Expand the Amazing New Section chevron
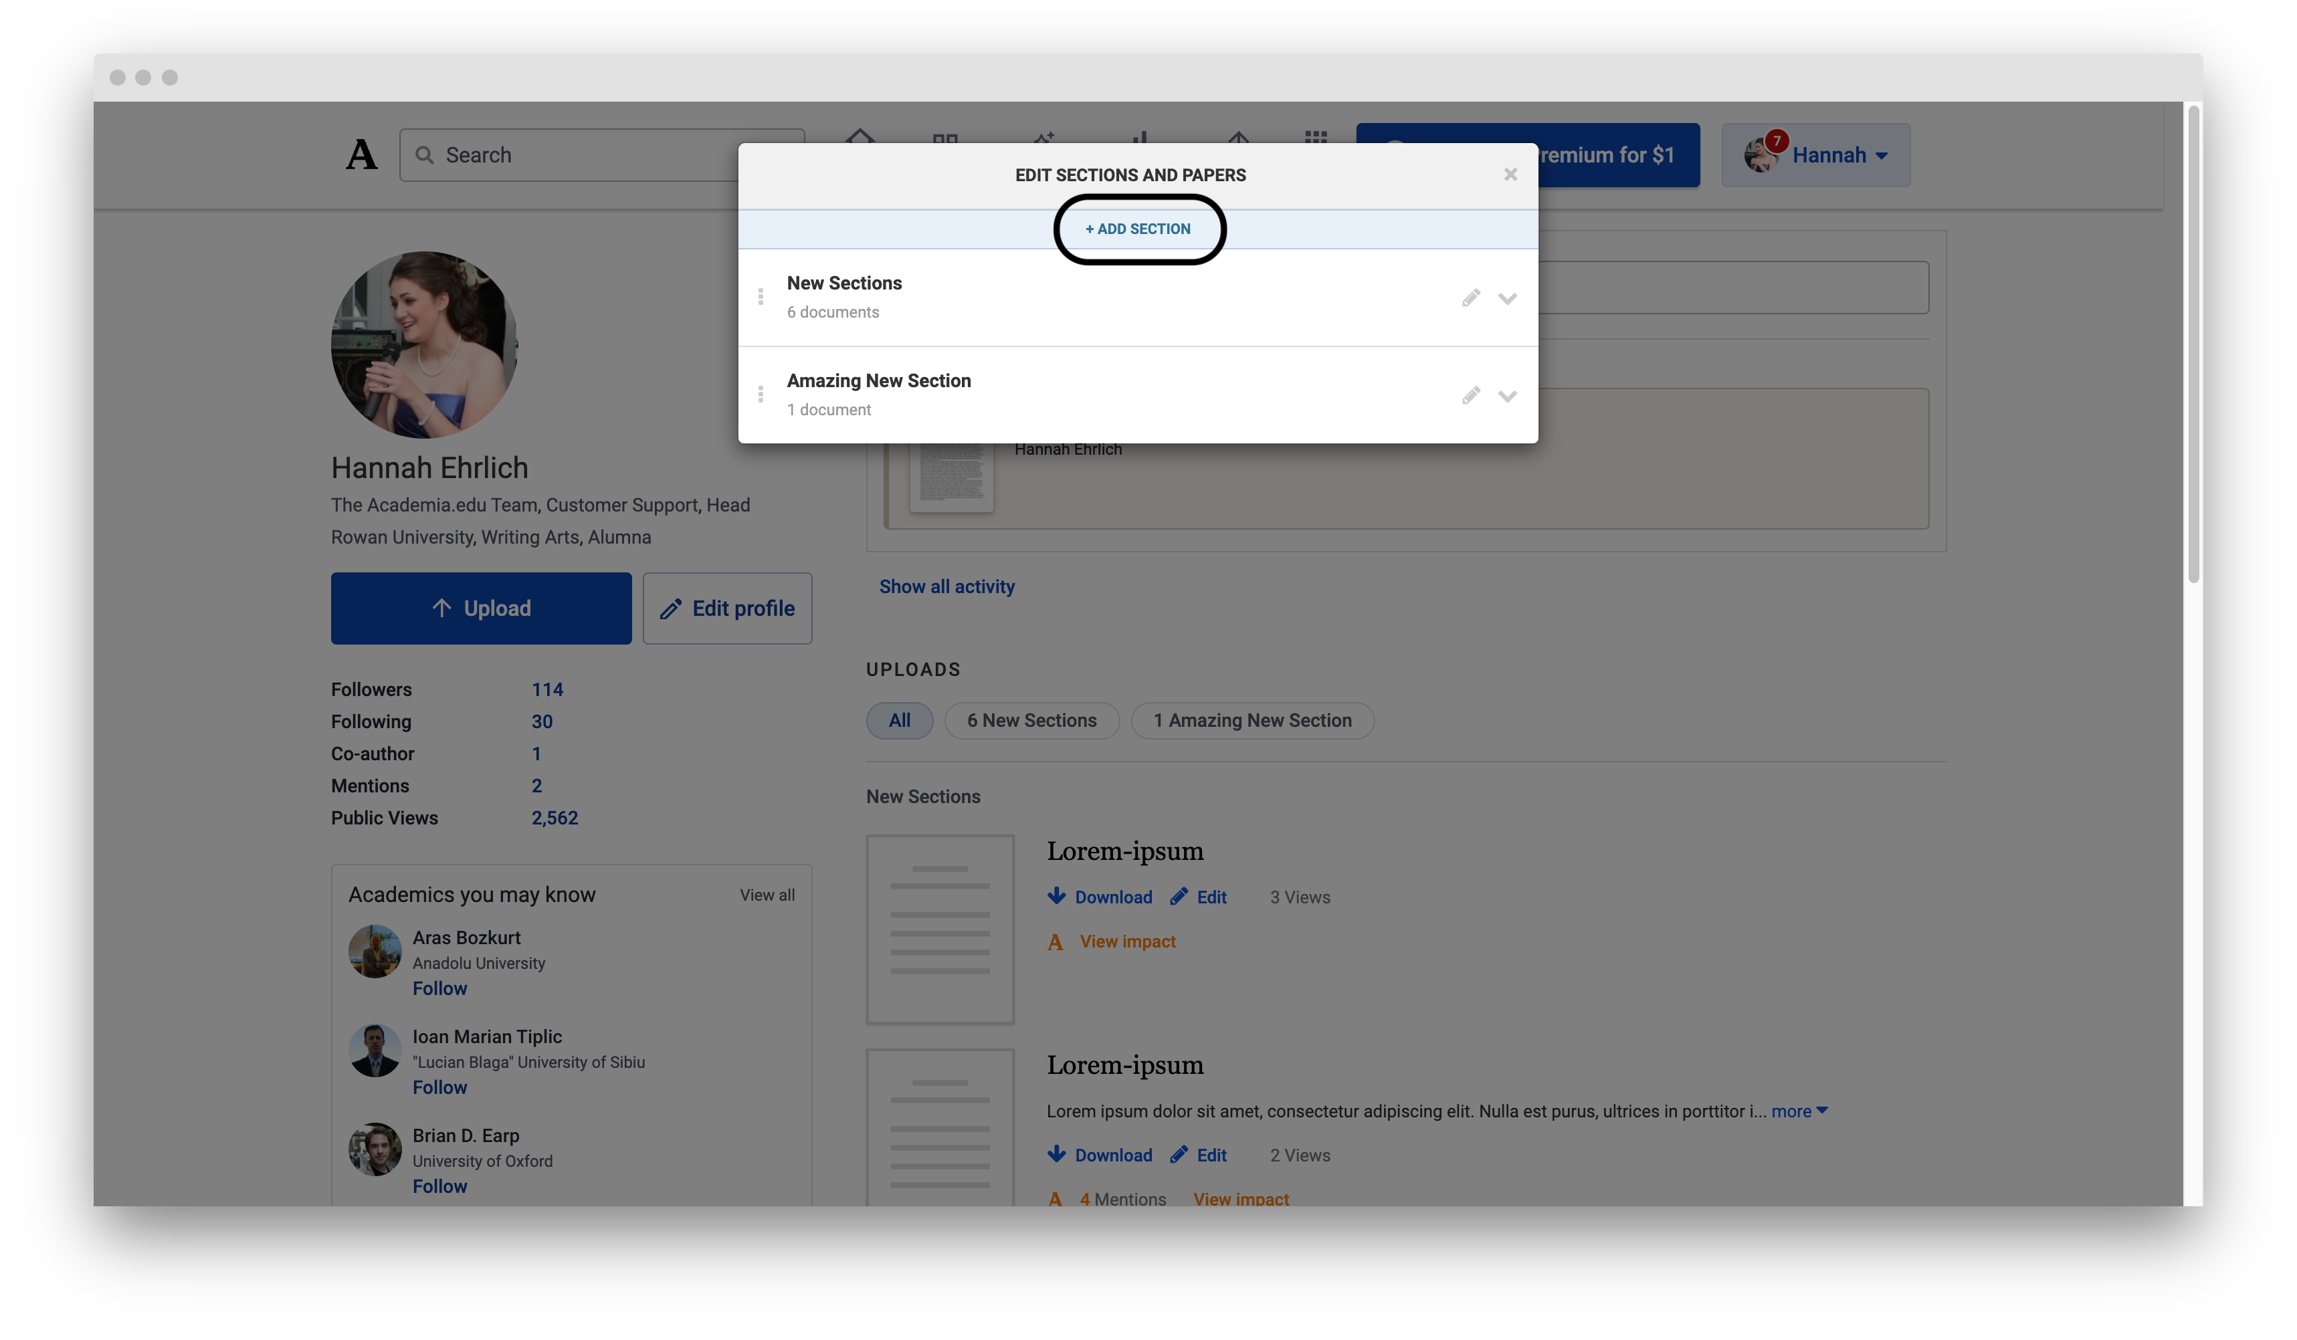This screenshot has height=1340, width=2297. pos(1508,395)
